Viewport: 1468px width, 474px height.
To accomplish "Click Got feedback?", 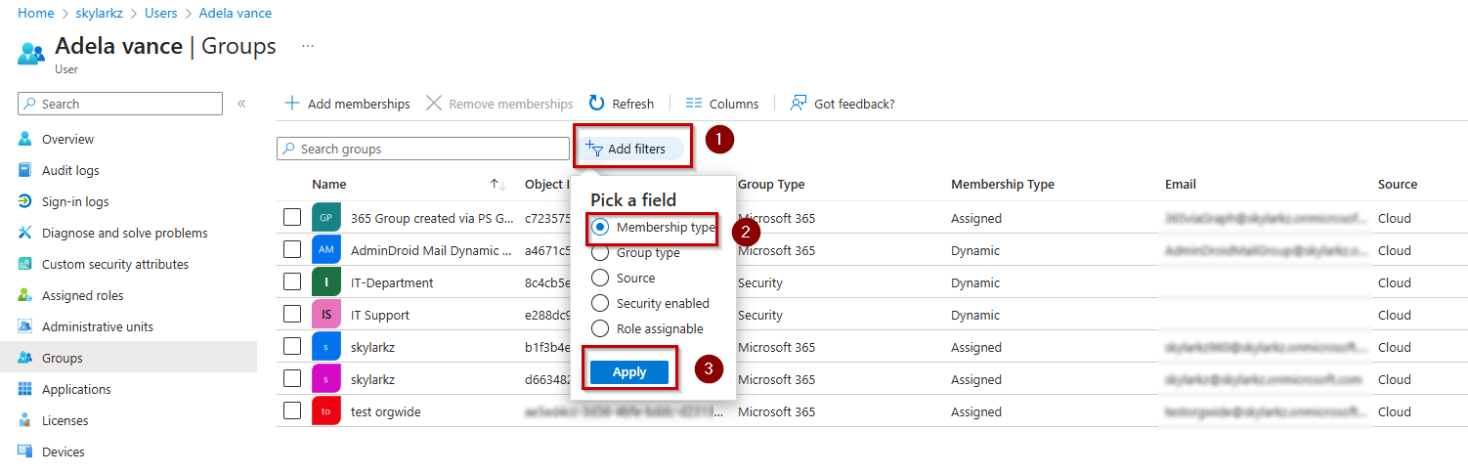I will pos(842,104).
